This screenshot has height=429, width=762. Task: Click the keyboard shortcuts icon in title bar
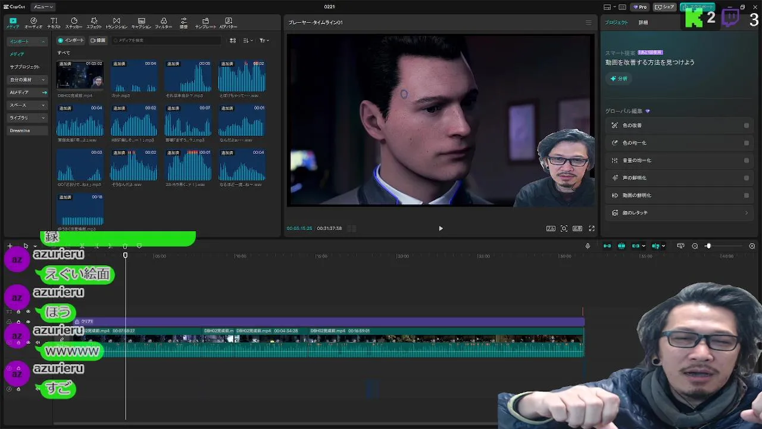click(x=622, y=7)
